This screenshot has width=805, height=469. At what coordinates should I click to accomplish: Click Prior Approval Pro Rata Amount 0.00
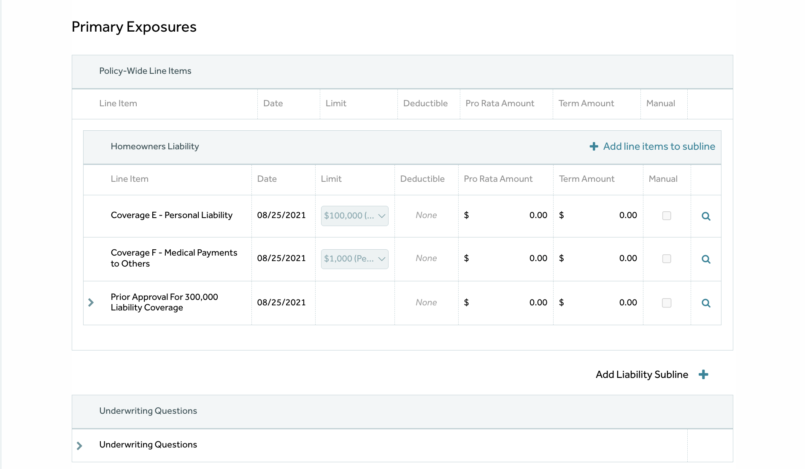[x=538, y=302]
